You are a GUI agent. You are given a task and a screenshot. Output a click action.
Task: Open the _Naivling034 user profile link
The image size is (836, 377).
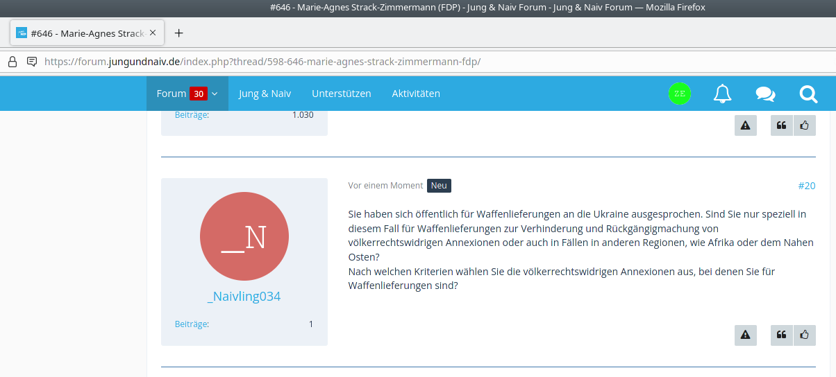tap(244, 297)
